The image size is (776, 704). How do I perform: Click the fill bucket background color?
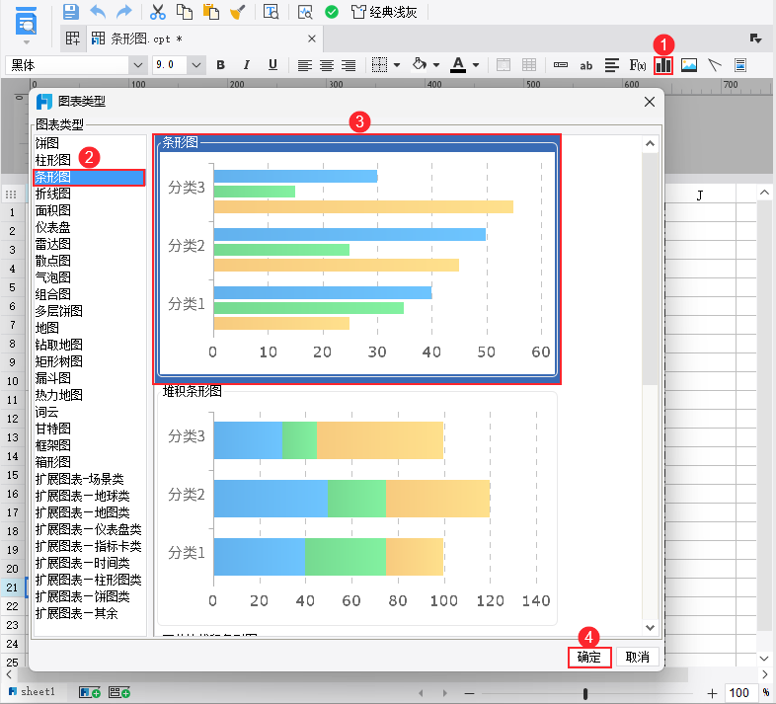pos(420,65)
